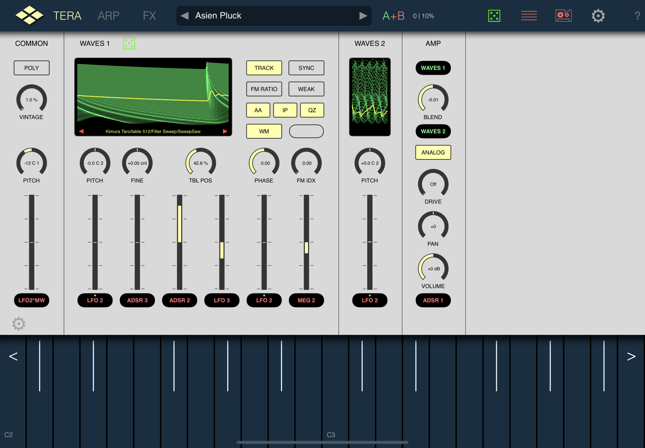Open the Asien Pluck preset name selector
The width and height of the screenshot is (645, 448).
[x=274, y=16]
